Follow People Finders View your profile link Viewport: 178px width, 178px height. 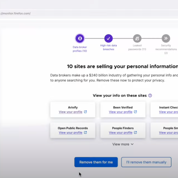[x=120, y=133]
